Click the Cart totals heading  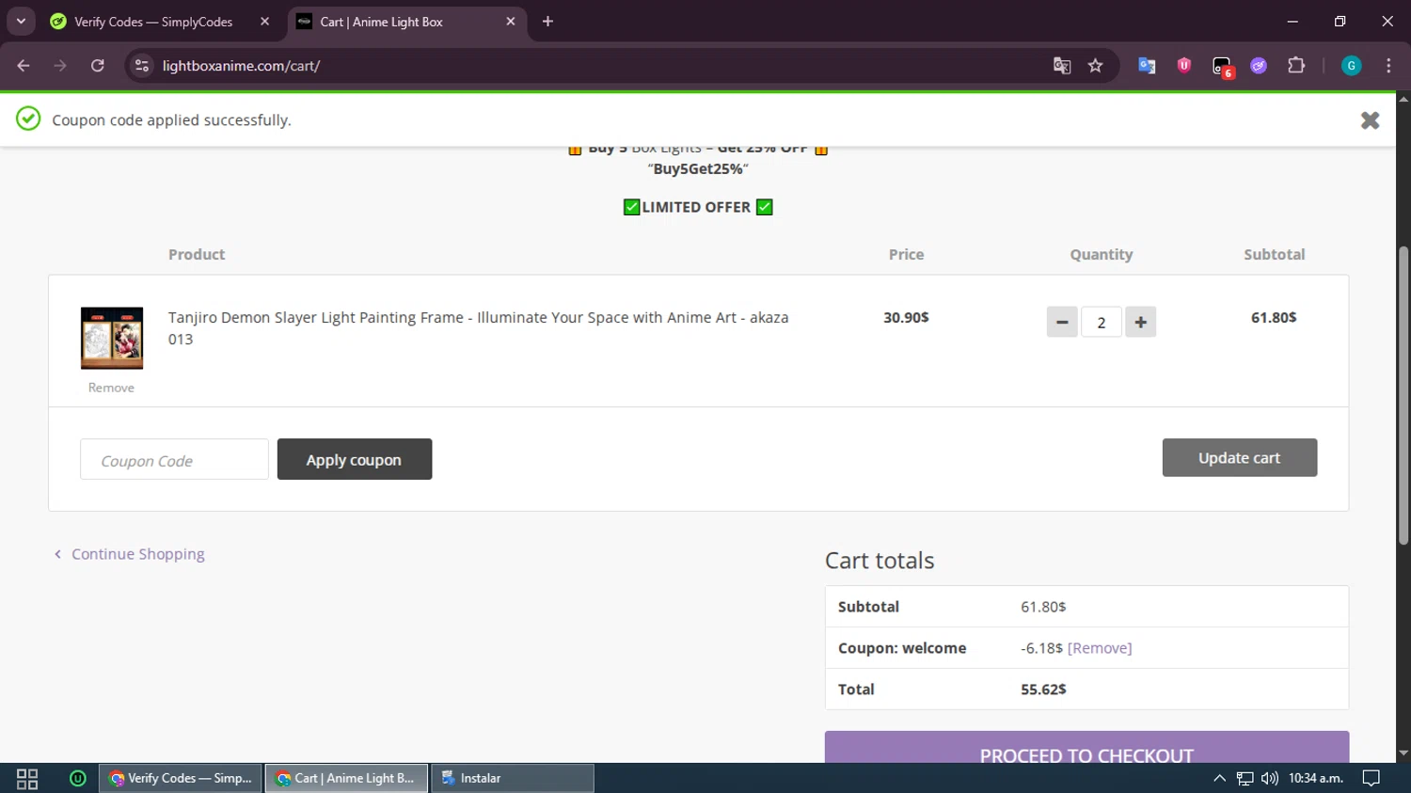[880, 561]
